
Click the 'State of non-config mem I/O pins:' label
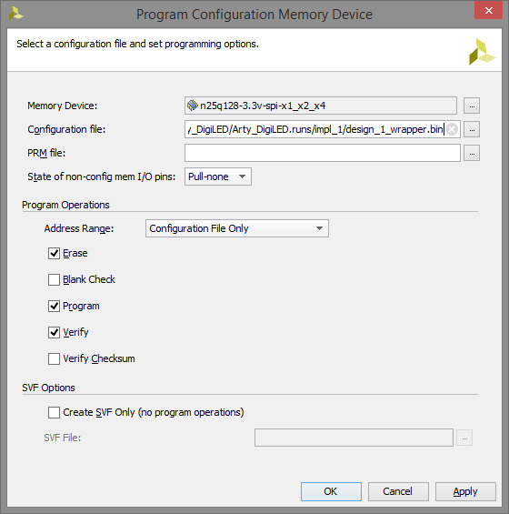(102, 176)
